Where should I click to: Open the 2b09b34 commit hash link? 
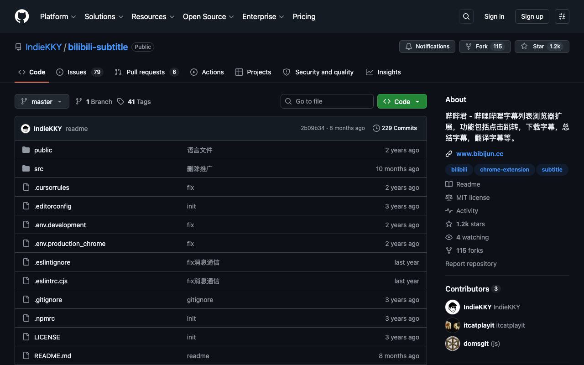[313, 128]
